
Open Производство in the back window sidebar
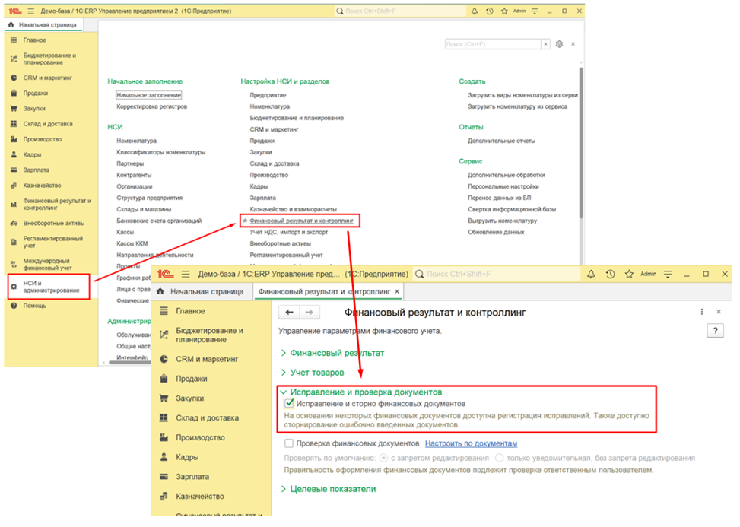point(43,140)
